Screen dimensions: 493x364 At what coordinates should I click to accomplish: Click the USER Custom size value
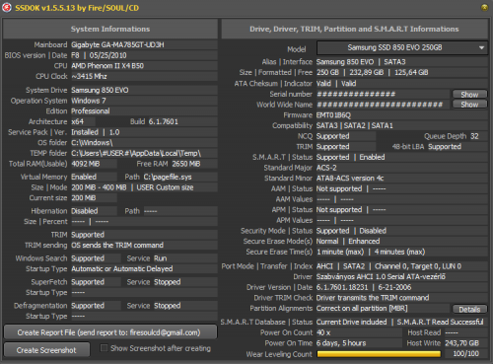(x=165, y=187)
